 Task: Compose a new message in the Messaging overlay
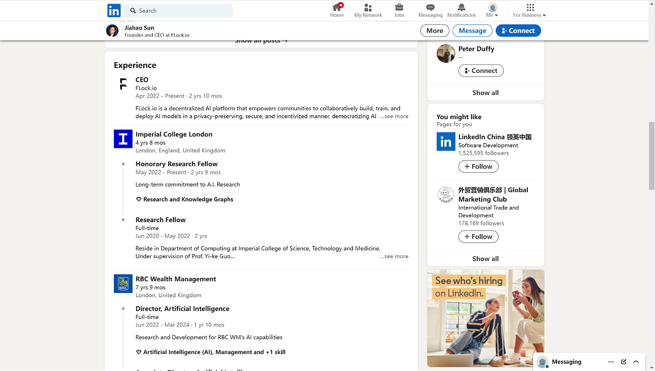pos(624,362)
